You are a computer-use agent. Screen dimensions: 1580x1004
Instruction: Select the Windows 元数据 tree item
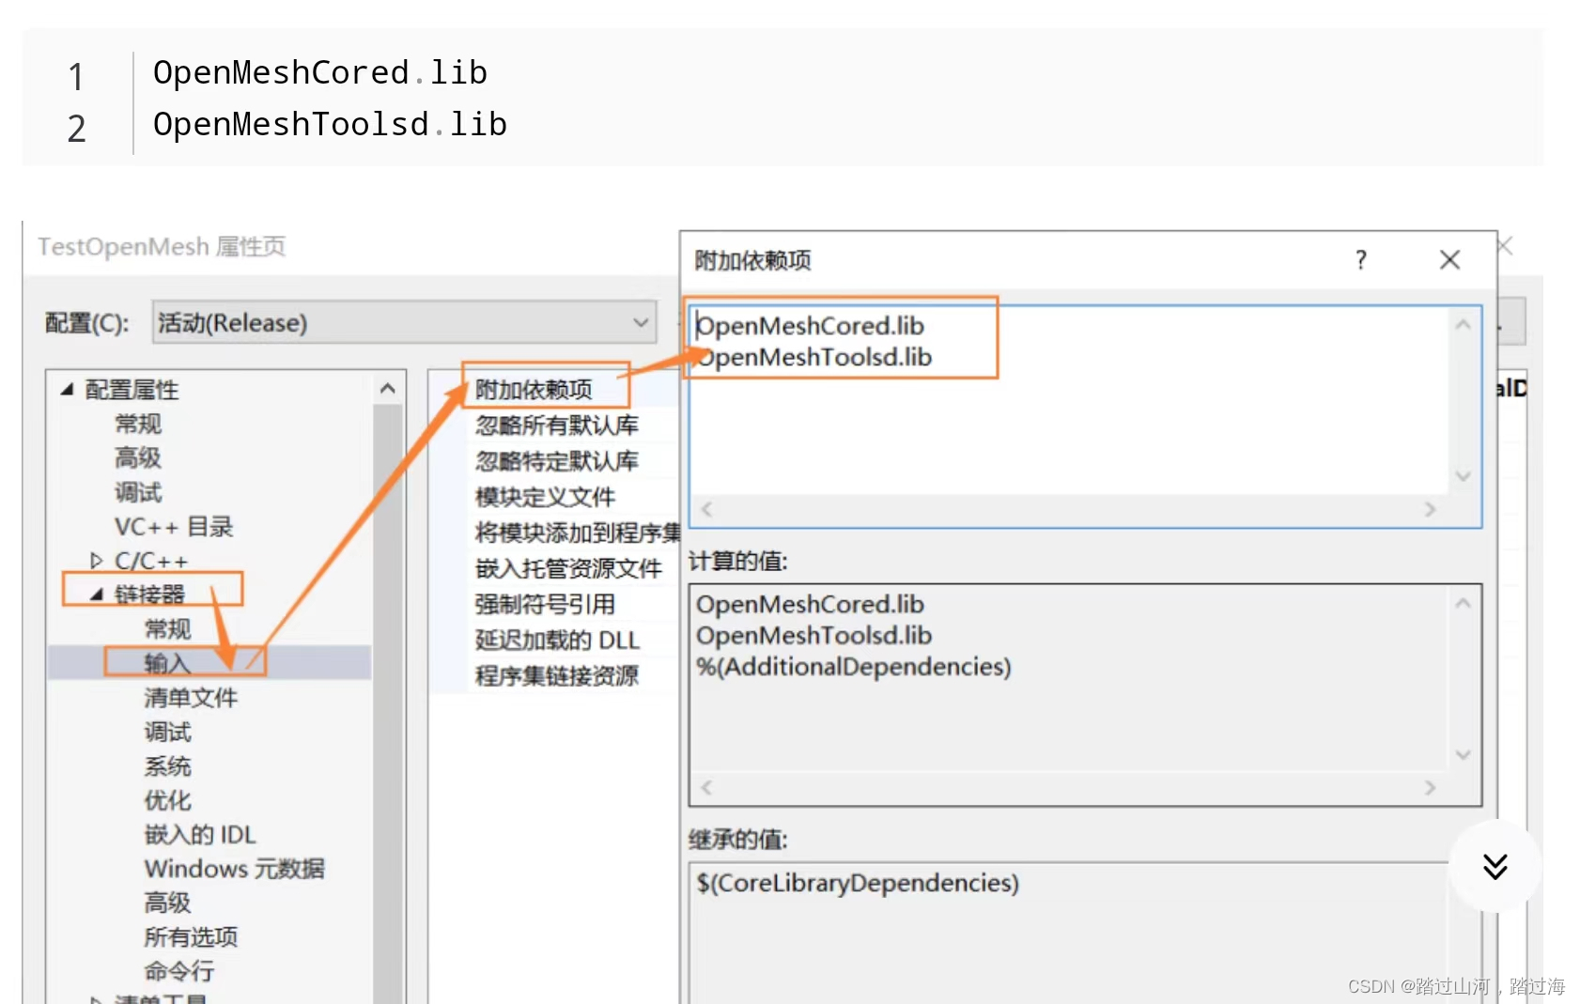[234, 869]
